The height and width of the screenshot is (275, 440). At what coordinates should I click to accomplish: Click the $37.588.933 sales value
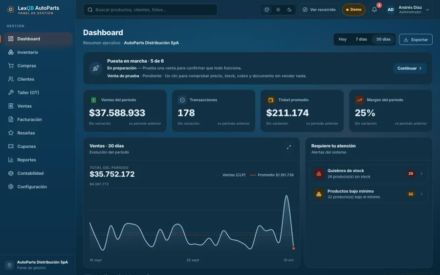[117, 113]
